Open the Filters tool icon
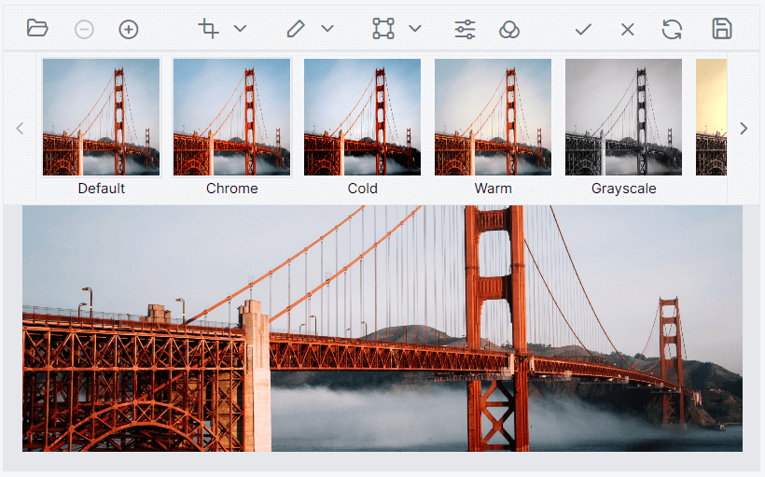The height and width of the screenshot is (477, 765). click(508, 29)
